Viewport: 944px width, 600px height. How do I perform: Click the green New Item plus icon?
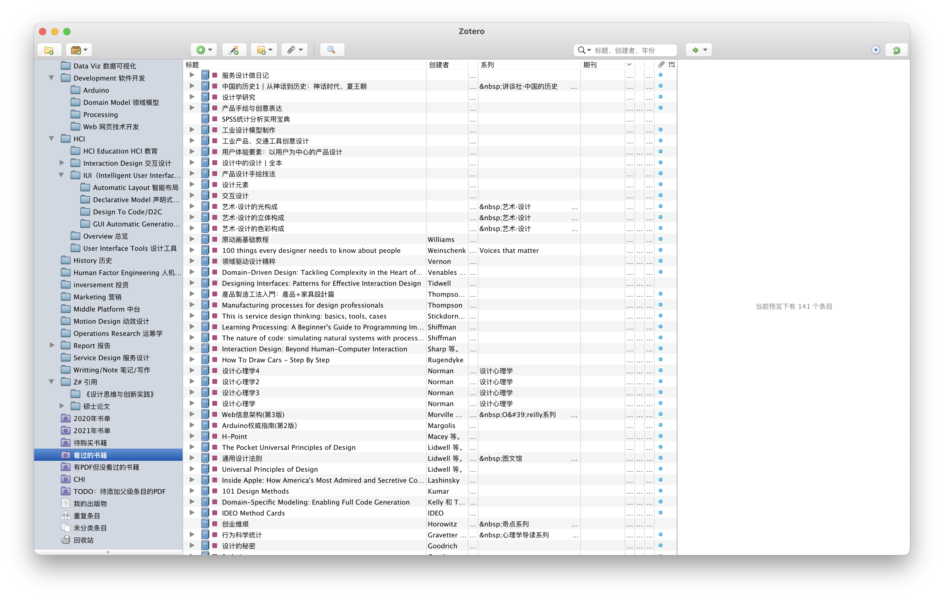click(x=201, y=50)
